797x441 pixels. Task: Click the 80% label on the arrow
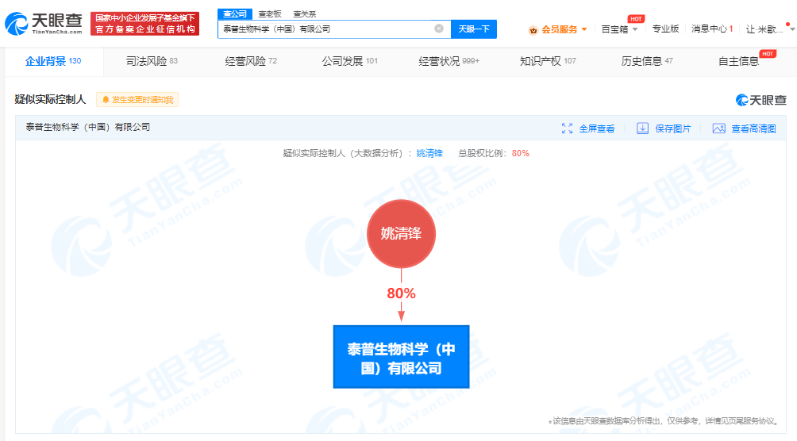coord(401,293)
